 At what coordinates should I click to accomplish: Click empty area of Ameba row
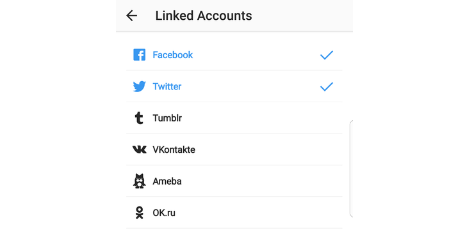coord(260,182)
